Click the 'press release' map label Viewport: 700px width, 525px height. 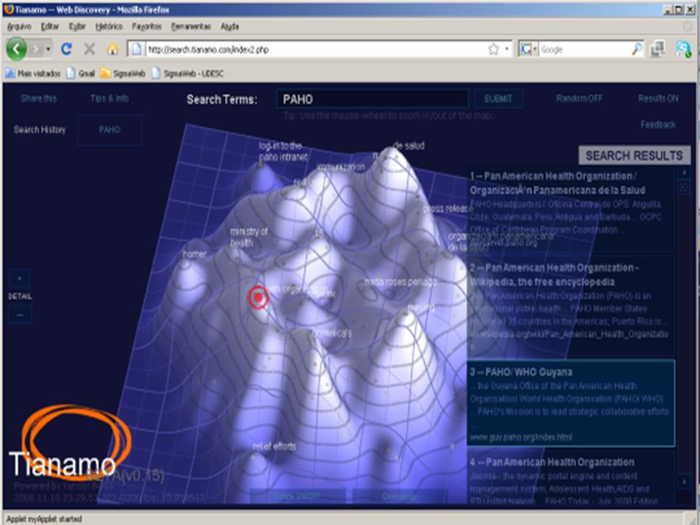pyautogui.click(x=448, y=209)
